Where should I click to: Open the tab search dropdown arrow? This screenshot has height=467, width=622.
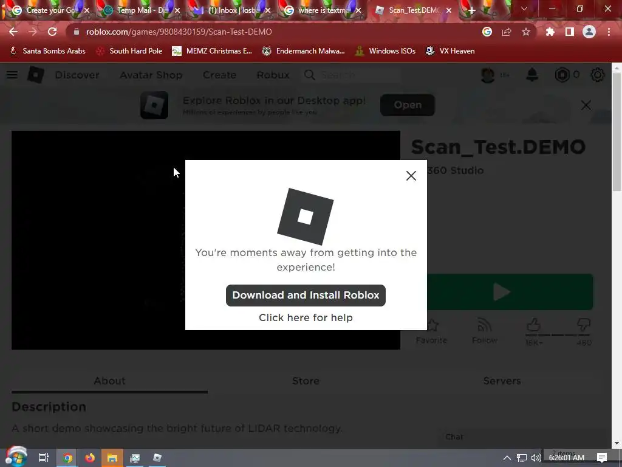(x=524, y=9)
